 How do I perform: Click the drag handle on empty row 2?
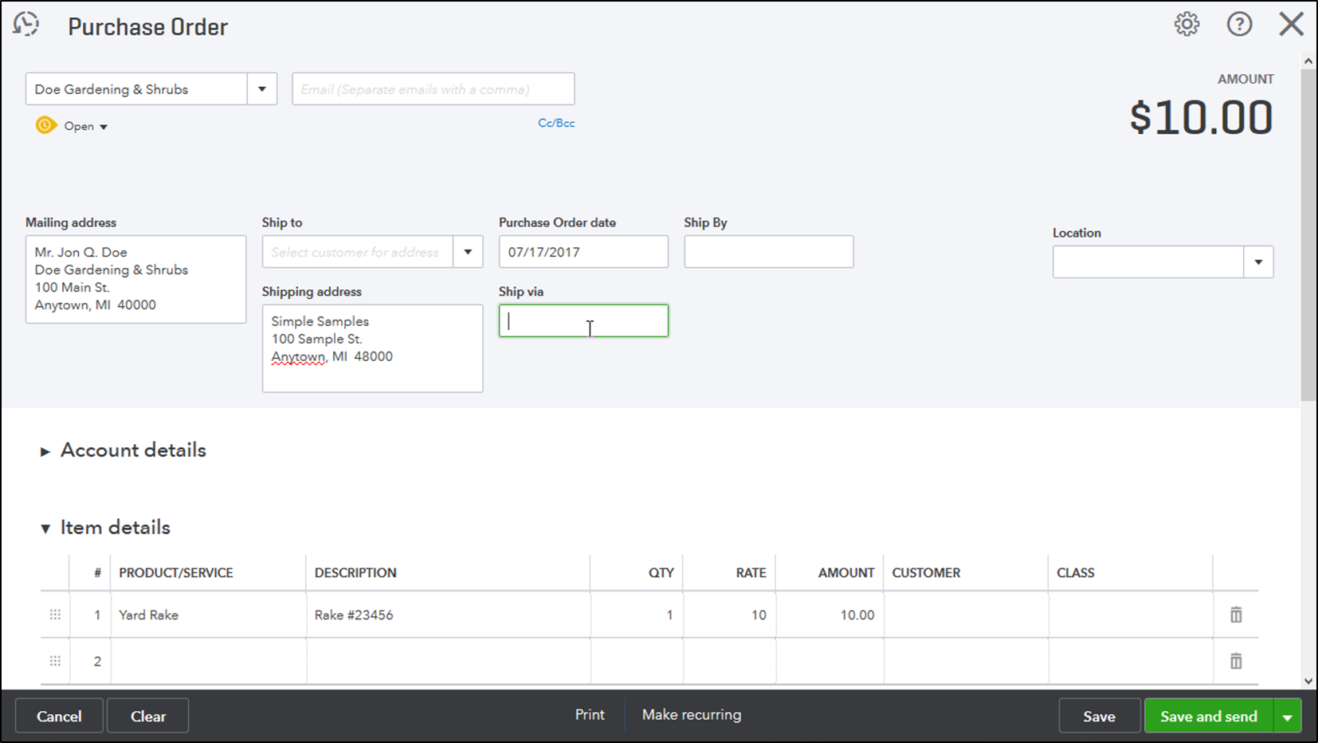(54, 661)
